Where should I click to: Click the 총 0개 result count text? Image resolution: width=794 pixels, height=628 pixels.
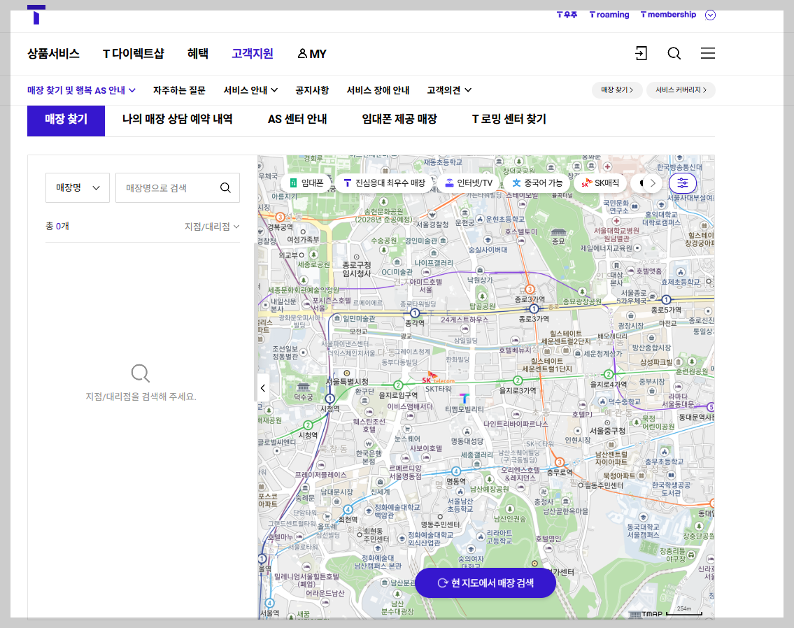click(x=57, y=226)
